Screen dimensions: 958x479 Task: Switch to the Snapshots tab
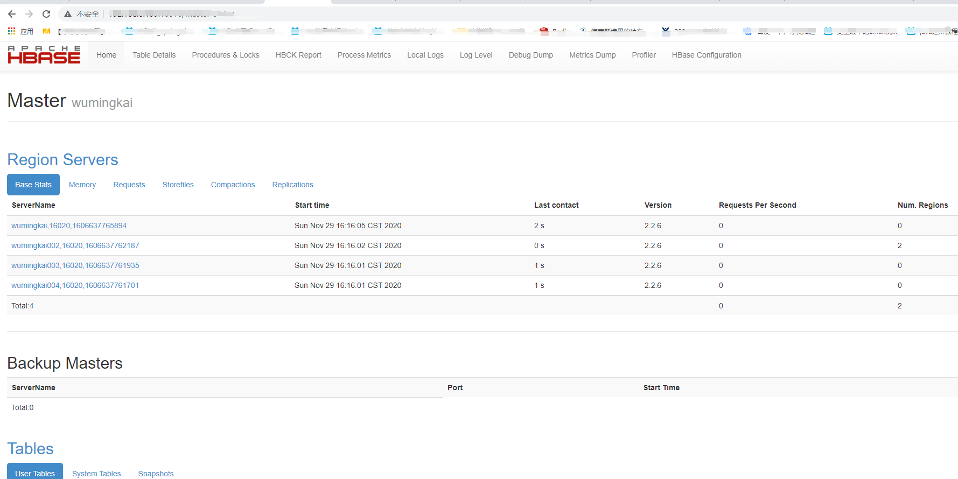click(x=156, y=473)
